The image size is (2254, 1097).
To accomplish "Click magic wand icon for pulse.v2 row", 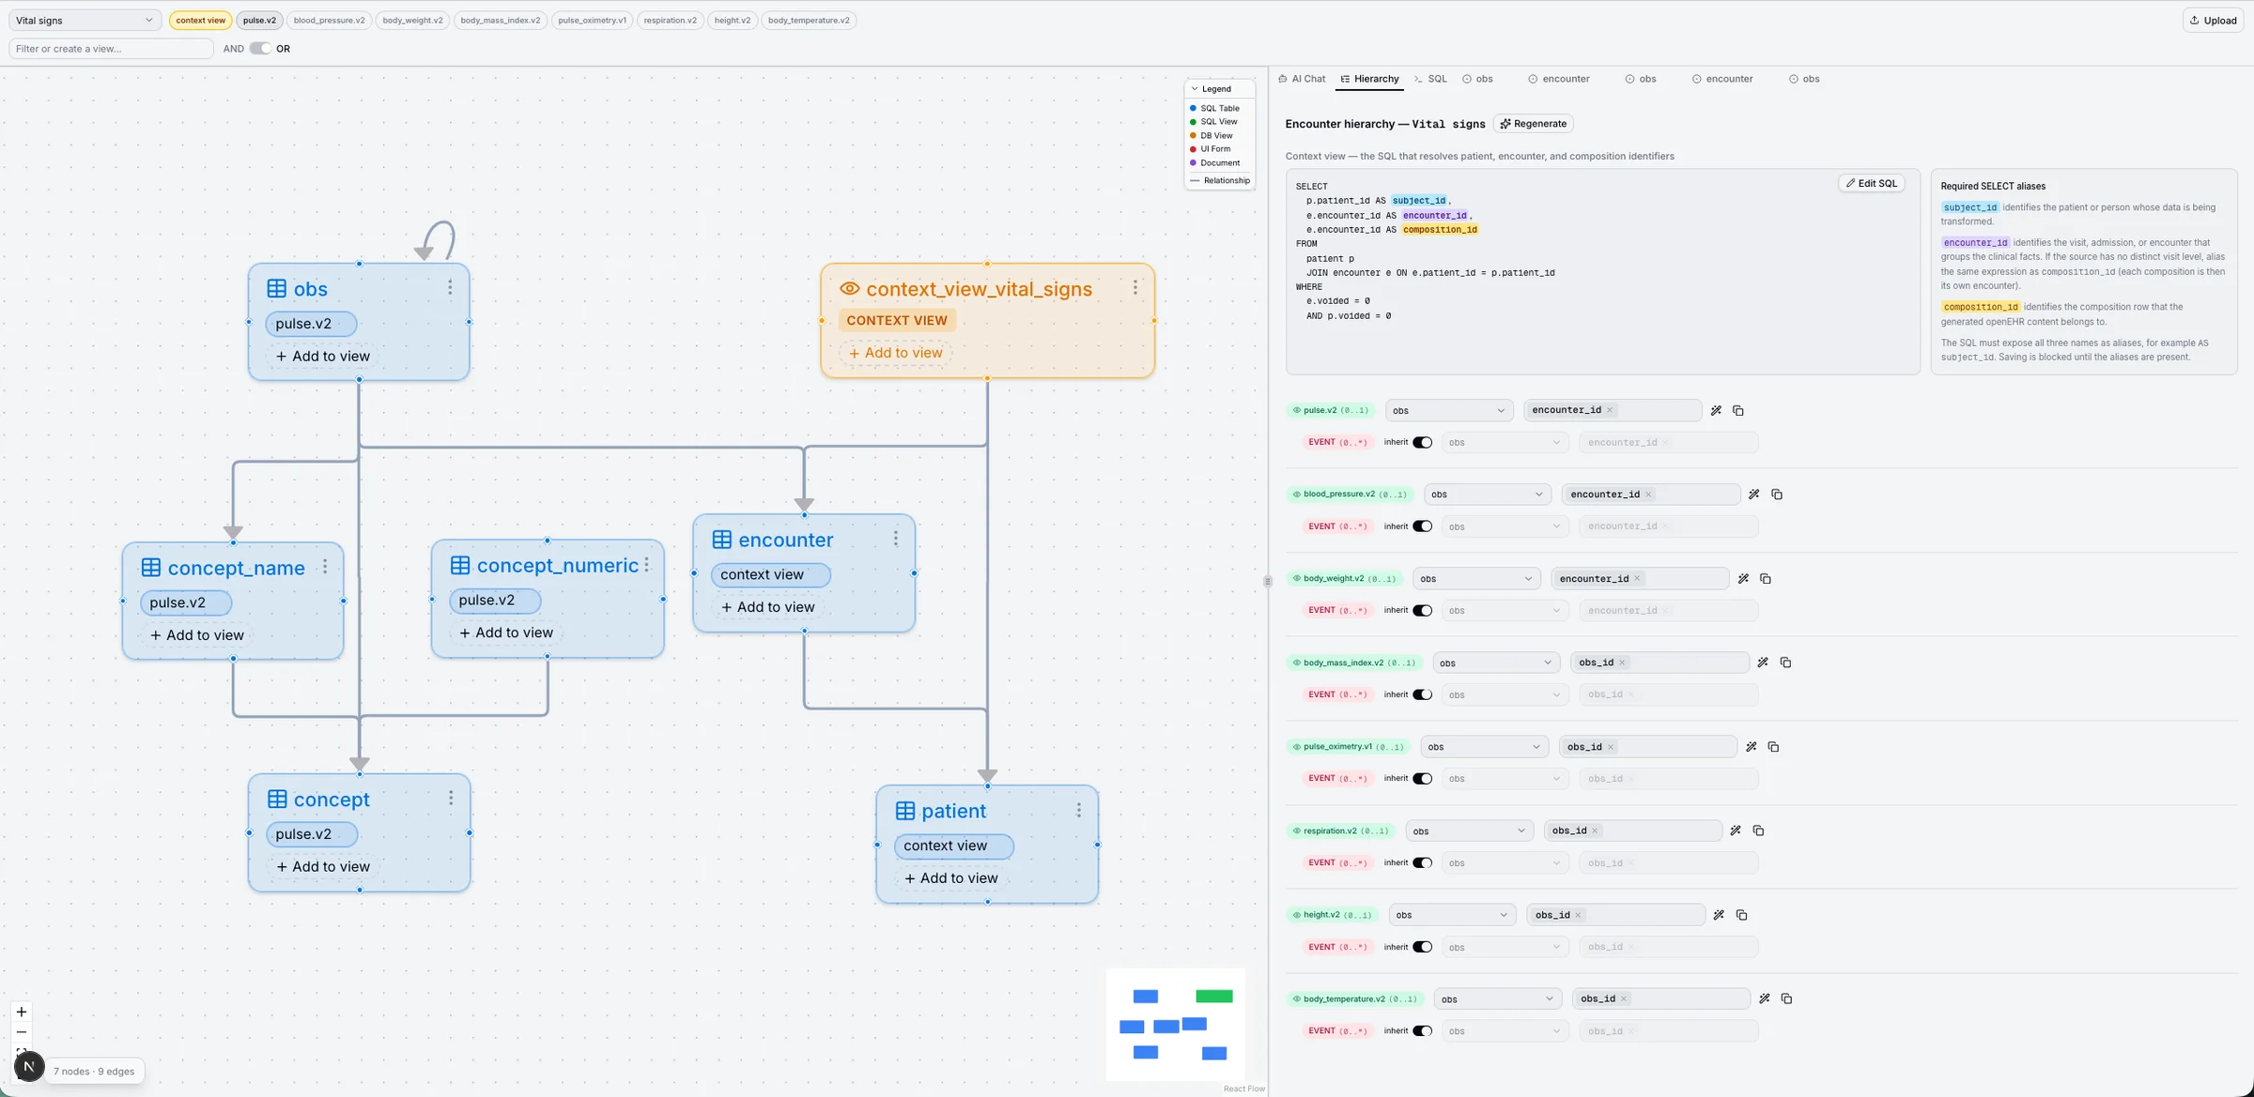I will pyautogui.click(x=1716, y=410).
